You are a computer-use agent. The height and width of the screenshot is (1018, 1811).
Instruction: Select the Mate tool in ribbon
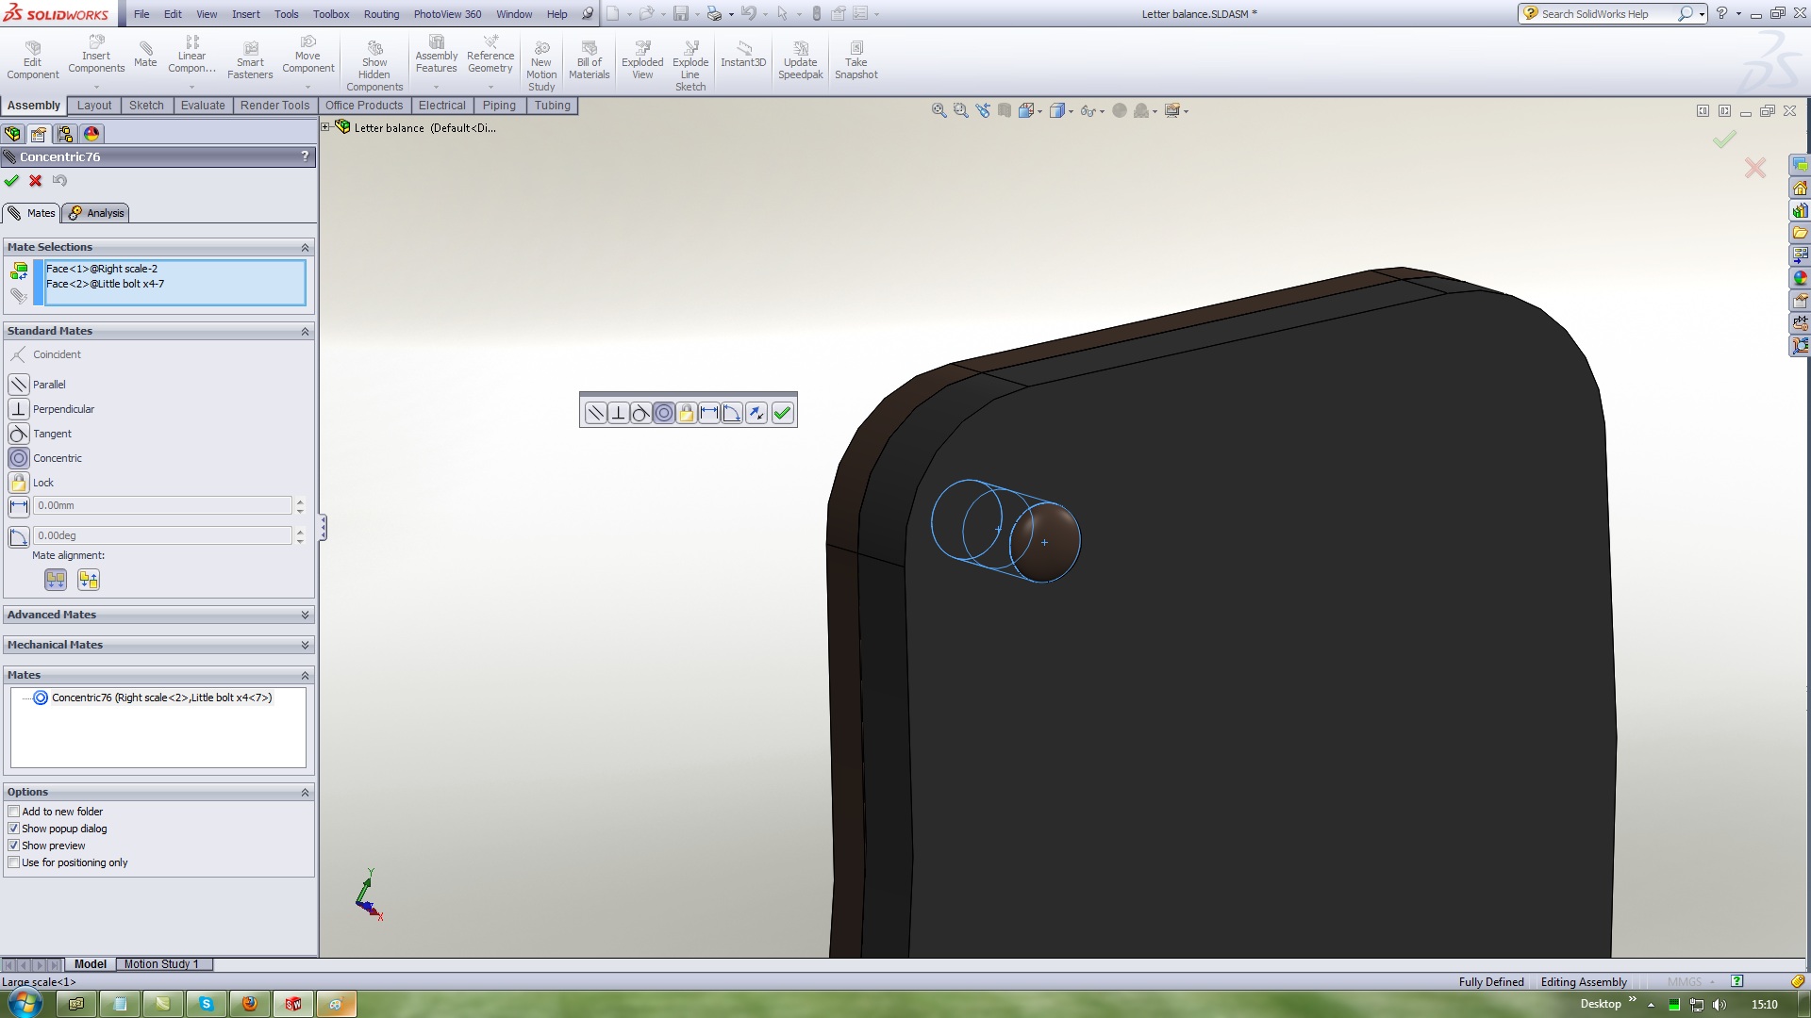click(x=145, y=55)
